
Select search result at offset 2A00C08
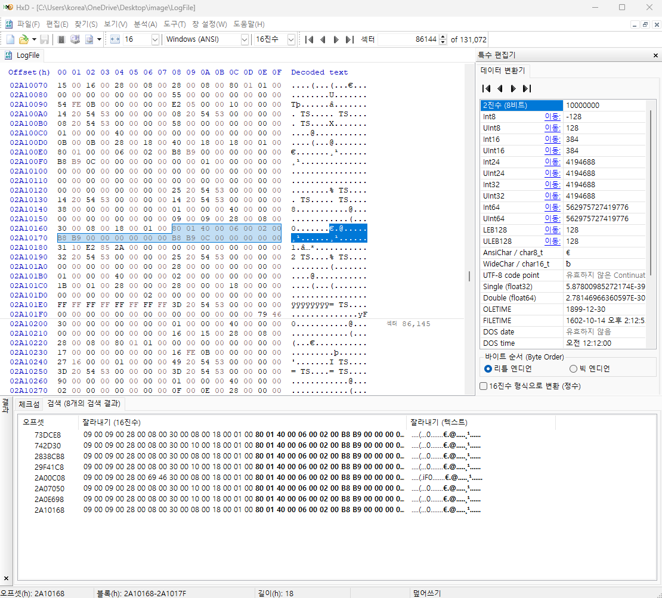click(50, 478)
